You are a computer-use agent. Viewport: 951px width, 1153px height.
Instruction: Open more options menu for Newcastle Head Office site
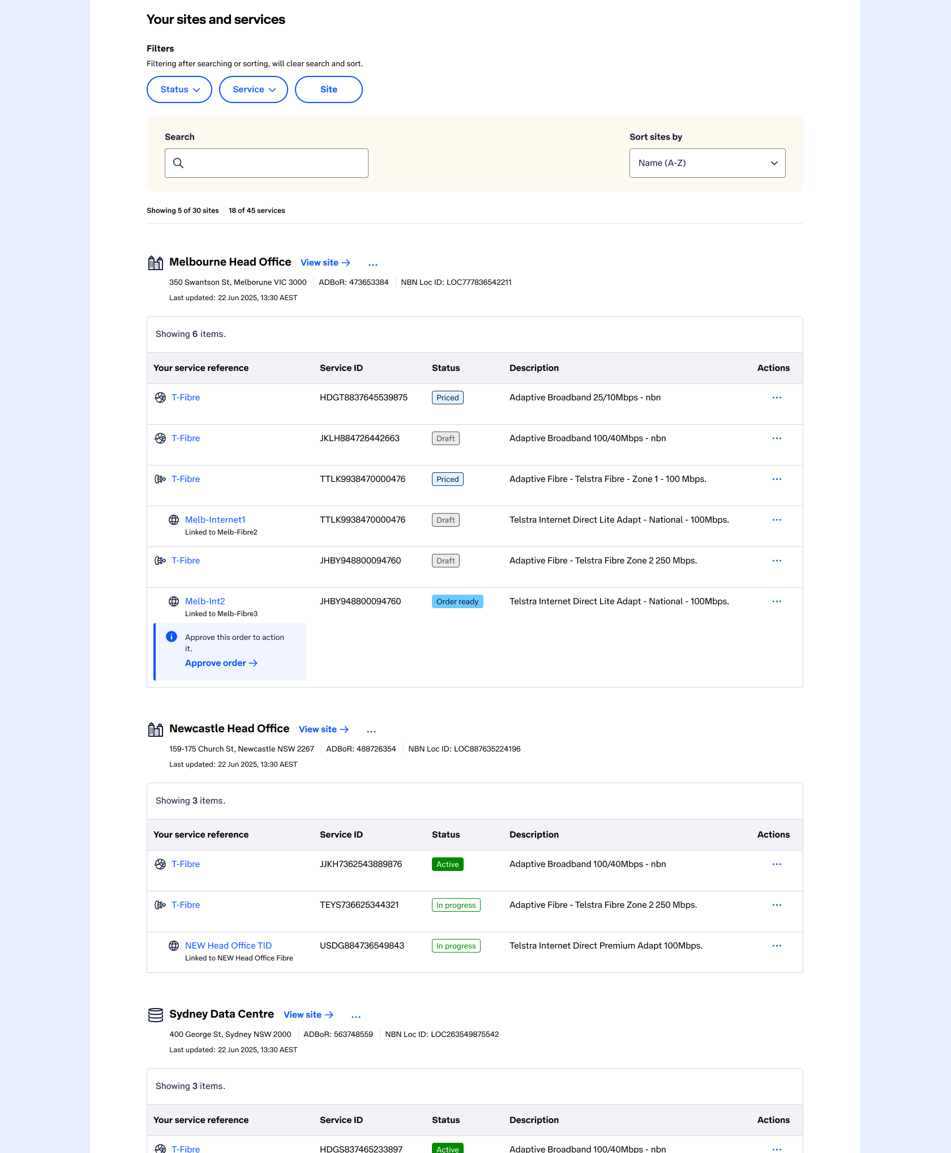(x=371, y=731)
